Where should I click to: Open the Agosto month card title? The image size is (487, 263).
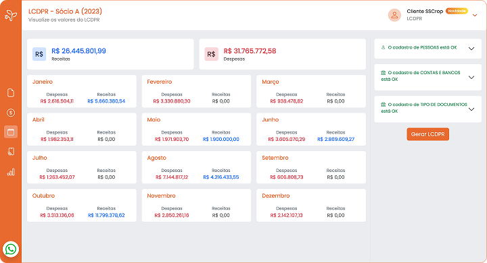pos(156,158)
